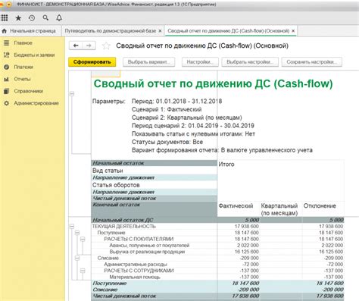Collapse the Поступление group

77,233
